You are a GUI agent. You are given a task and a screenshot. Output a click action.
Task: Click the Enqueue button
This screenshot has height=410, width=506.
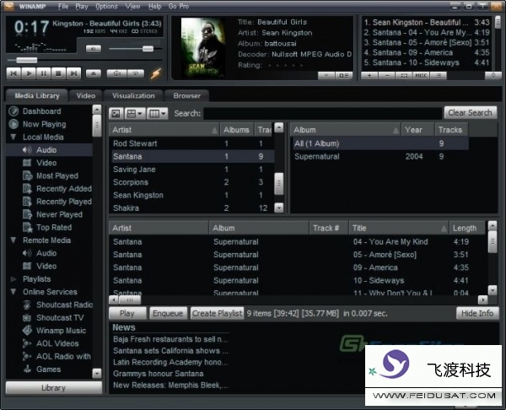pos(168,313)
